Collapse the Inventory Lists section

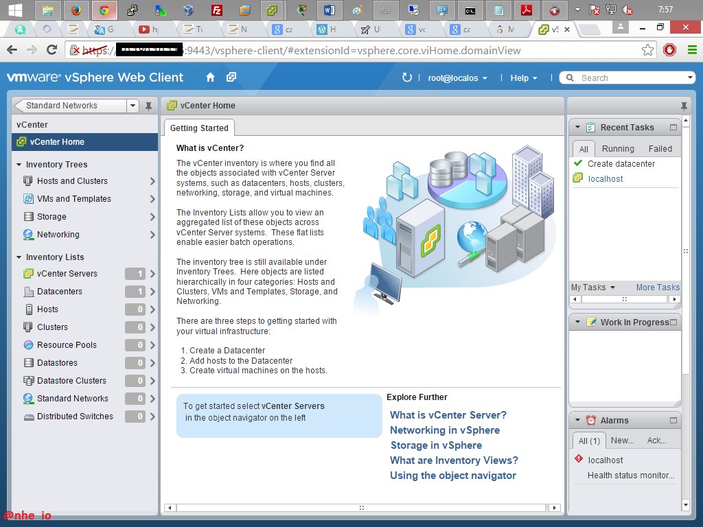19,257
